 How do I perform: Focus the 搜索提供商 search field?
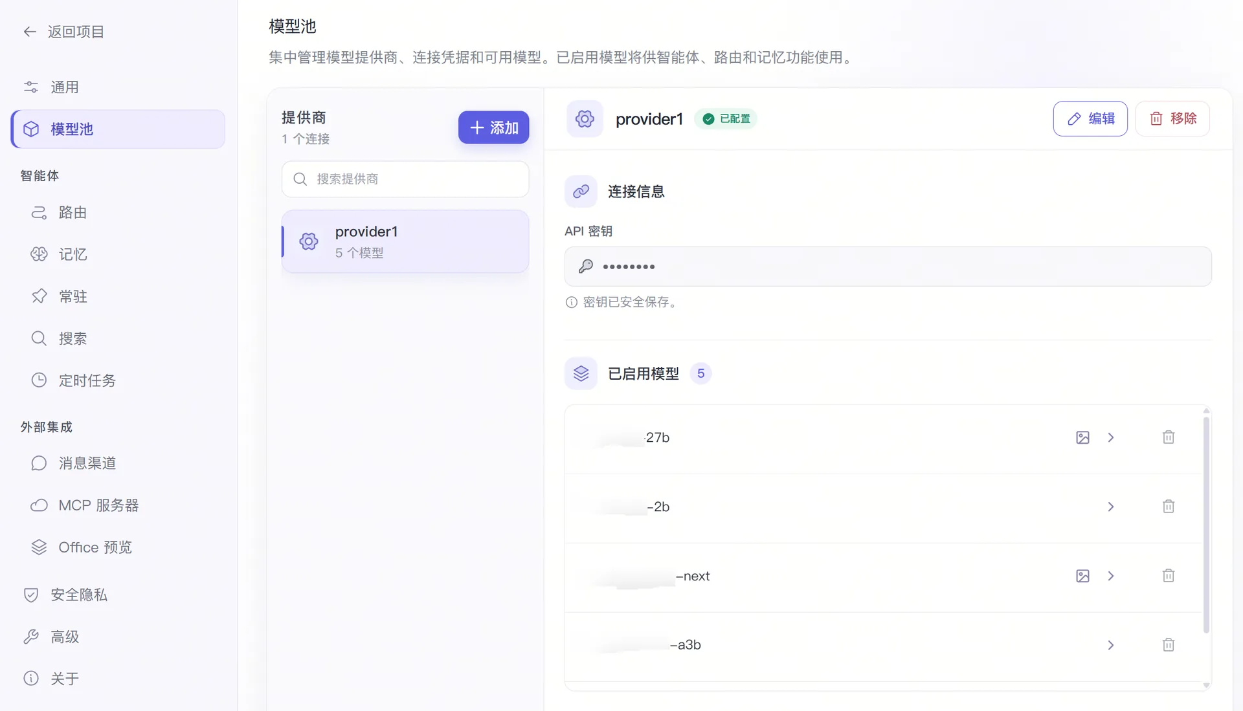405,179
